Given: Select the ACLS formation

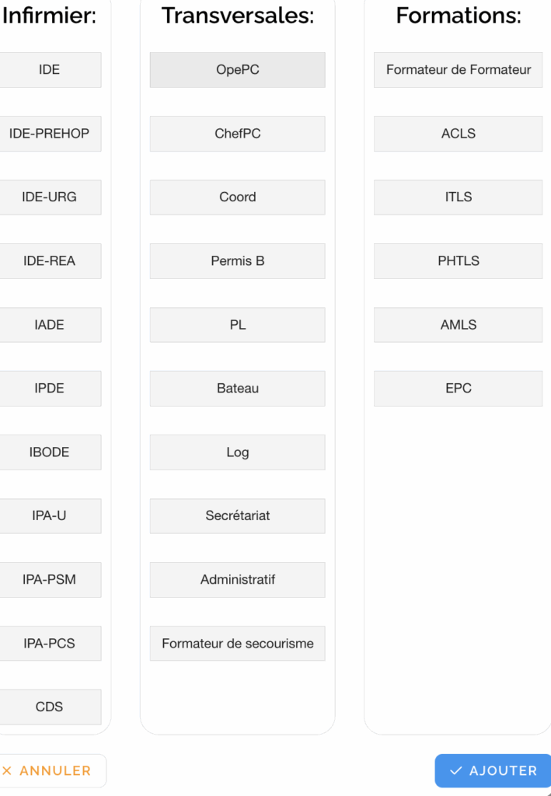Looking at the screenshot, I should (458, 134).
